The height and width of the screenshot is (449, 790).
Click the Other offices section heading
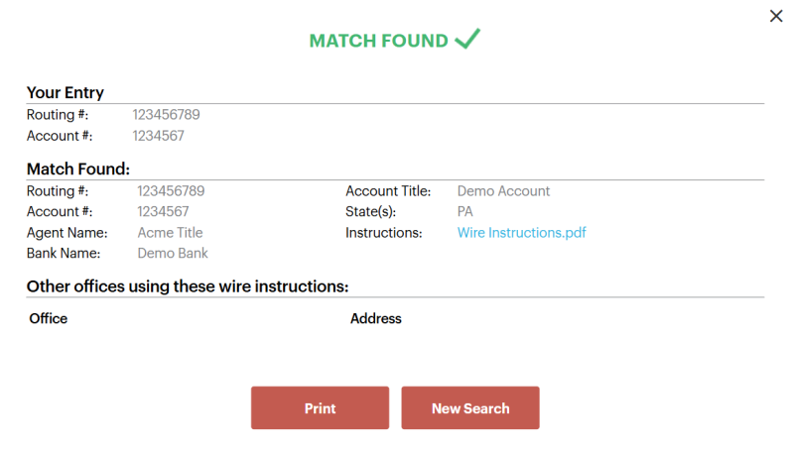188,286
